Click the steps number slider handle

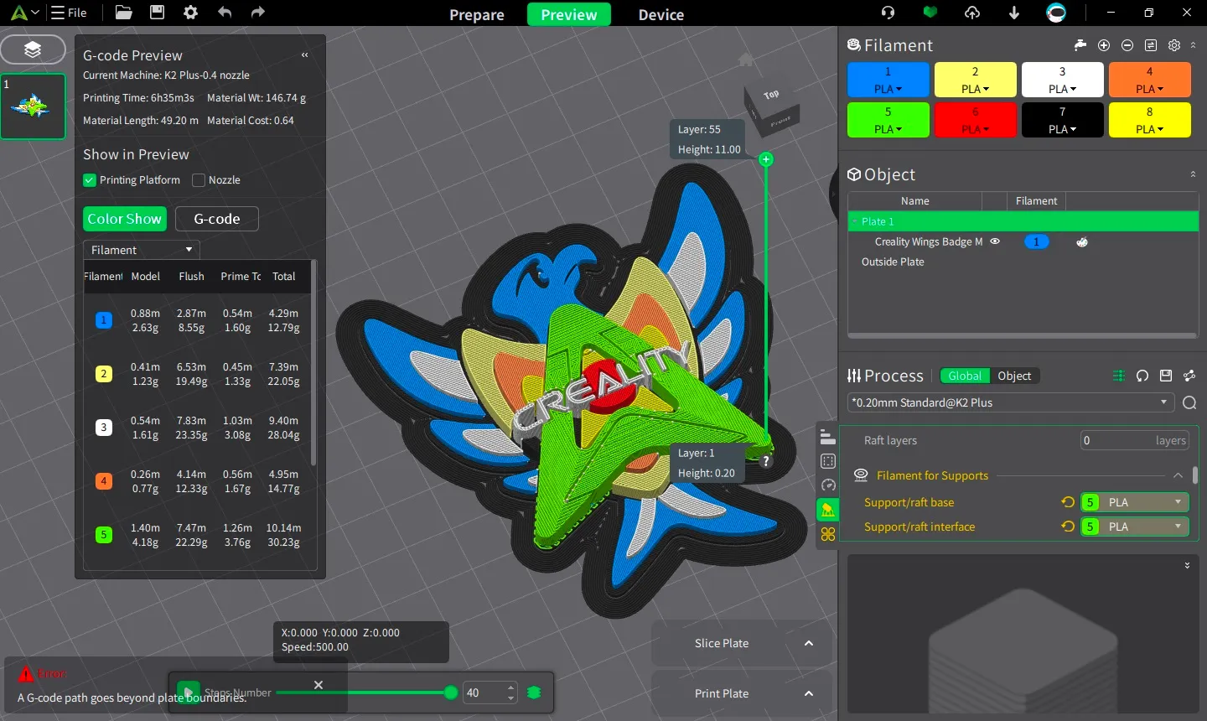(451, 692)
